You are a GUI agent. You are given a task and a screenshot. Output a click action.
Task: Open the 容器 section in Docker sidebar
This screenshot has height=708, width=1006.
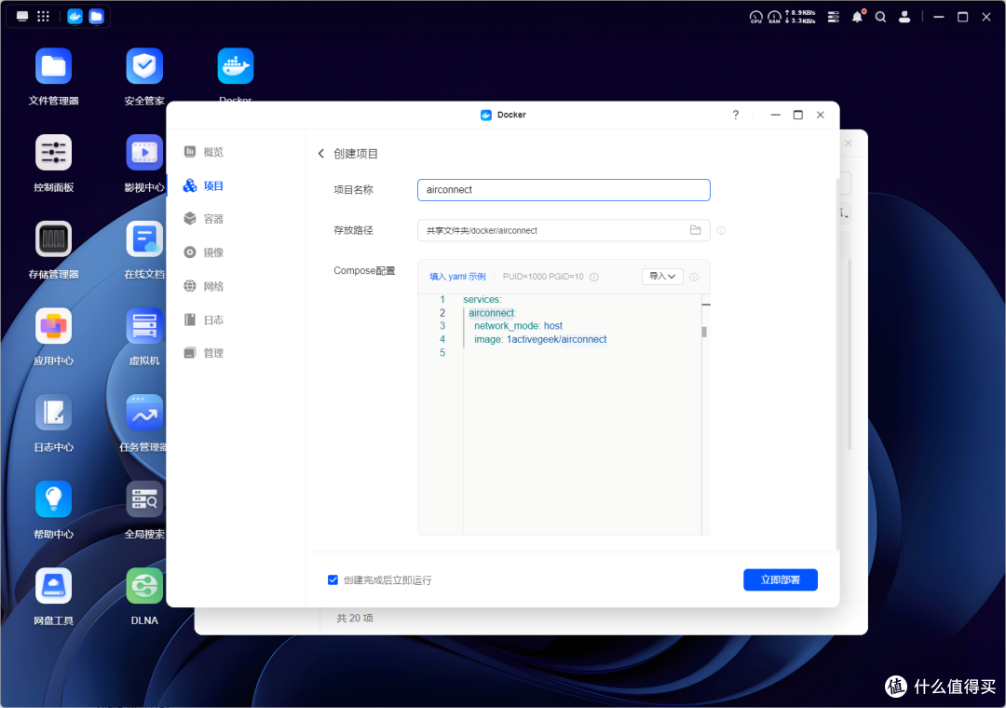tap(213, 218)
